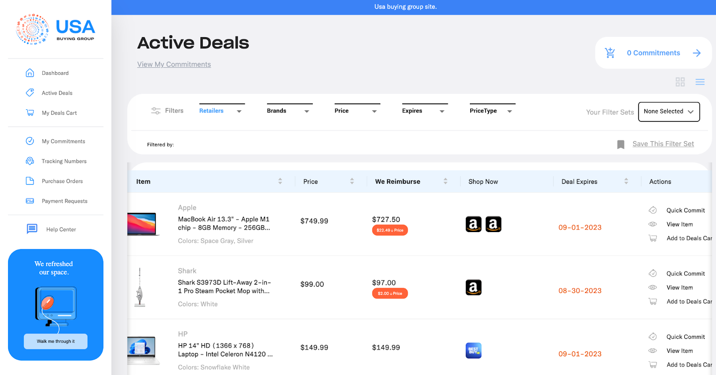The width and height of the screenshot is (716, 375).
Task: Open My Deals Cart in sidebar
Action: point(59,113)
